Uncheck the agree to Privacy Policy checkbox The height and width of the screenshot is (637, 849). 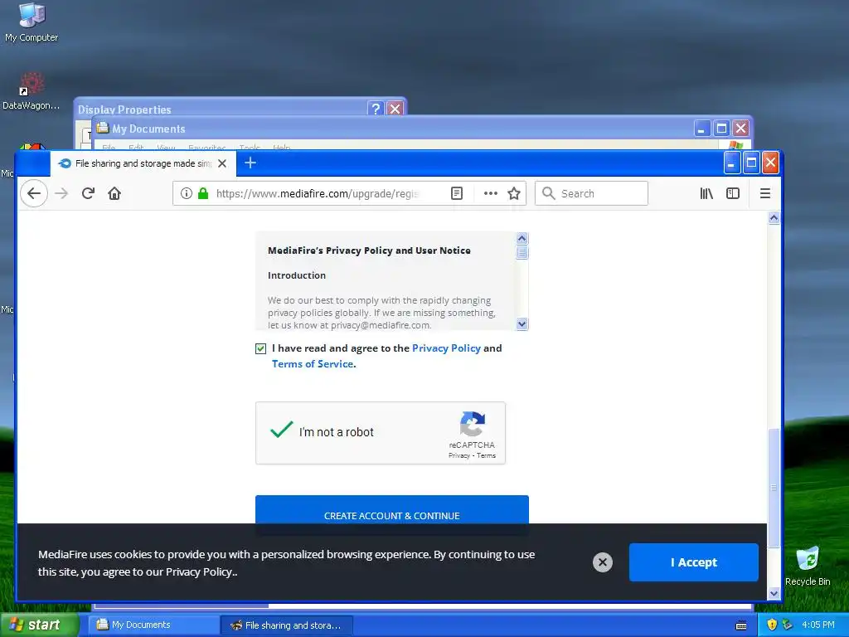pos(260,348)
